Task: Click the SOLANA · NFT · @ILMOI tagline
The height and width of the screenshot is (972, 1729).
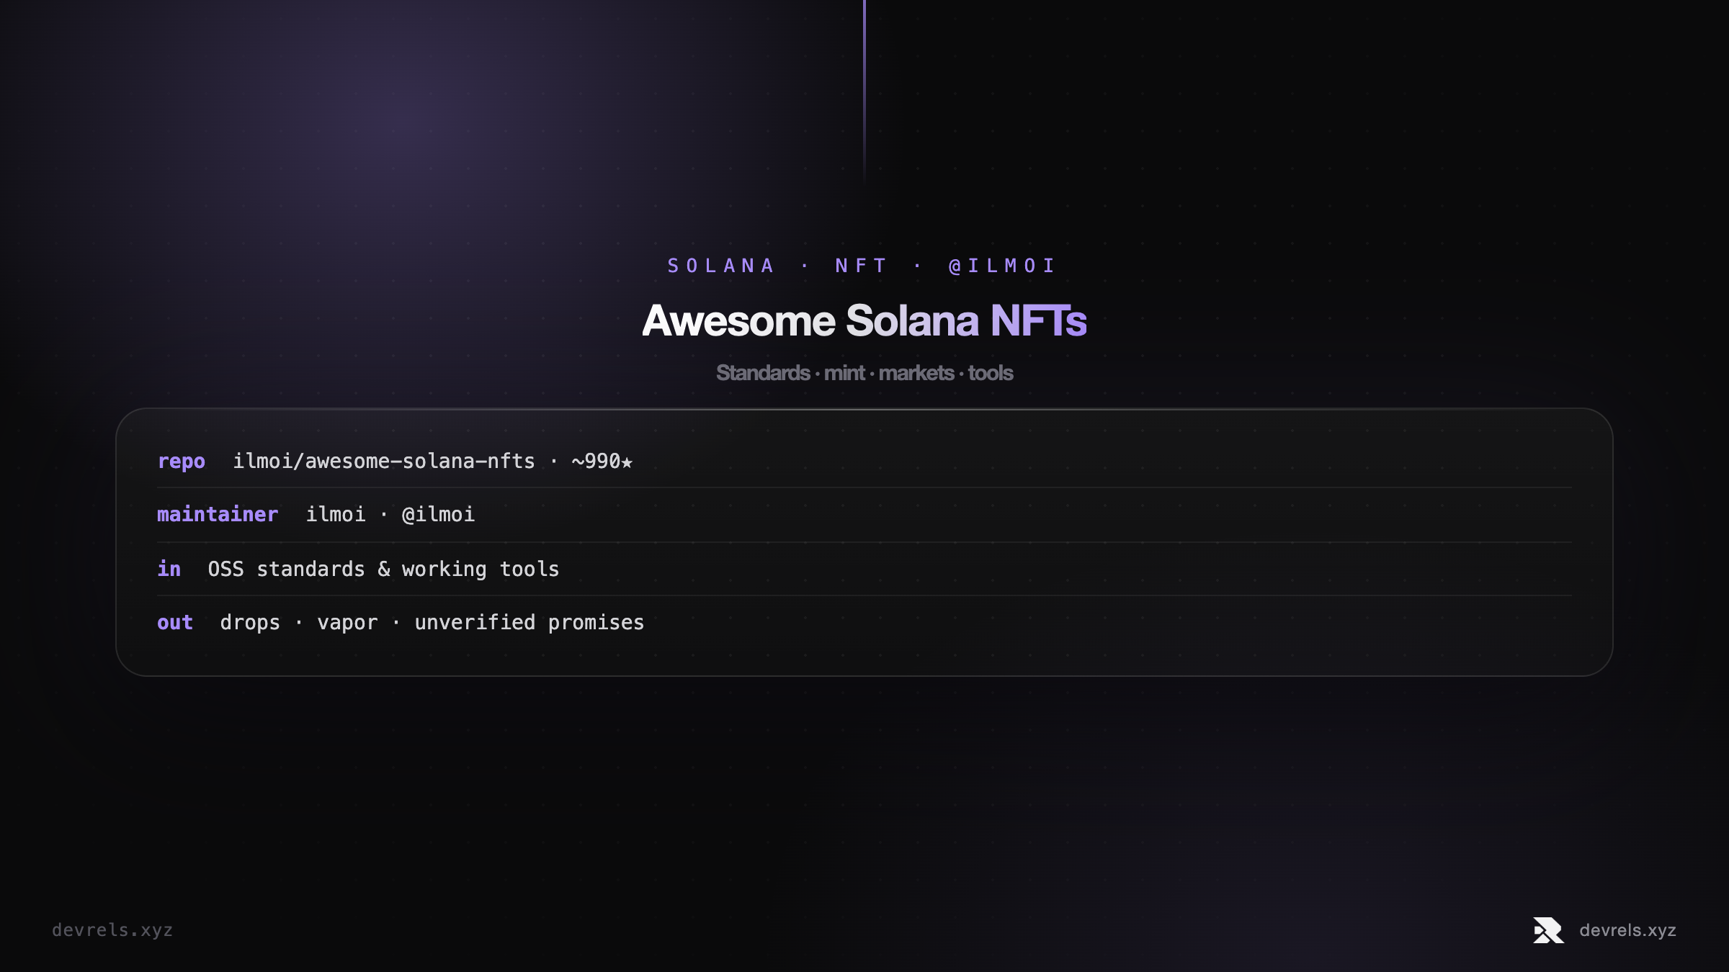Action: (862, 266)
